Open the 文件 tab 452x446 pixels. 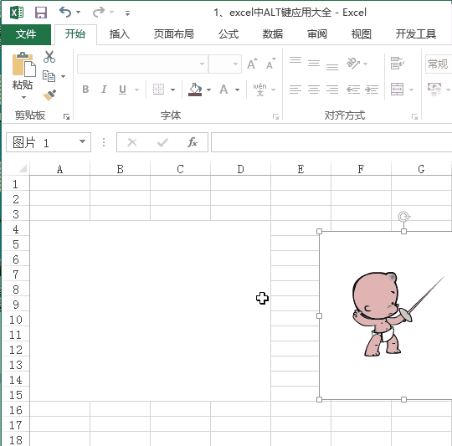tap(26, 34)
